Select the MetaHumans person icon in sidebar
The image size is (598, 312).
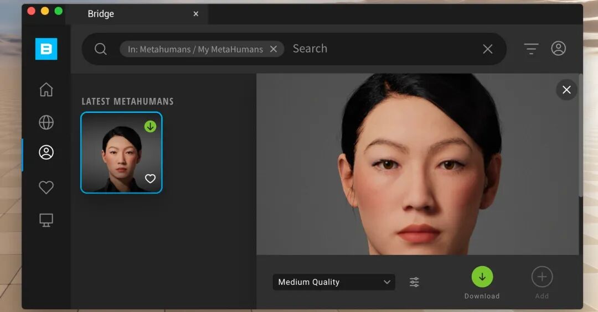tap(46, 153)
